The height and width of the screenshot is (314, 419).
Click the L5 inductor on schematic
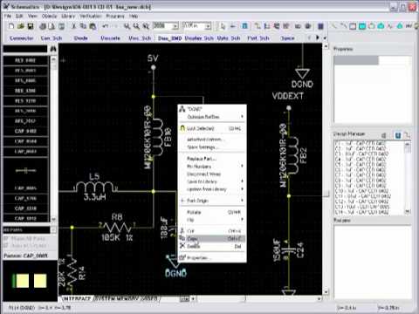(x=95, y=187)
